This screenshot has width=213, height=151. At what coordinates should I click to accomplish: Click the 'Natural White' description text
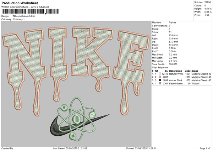(176, 74)
